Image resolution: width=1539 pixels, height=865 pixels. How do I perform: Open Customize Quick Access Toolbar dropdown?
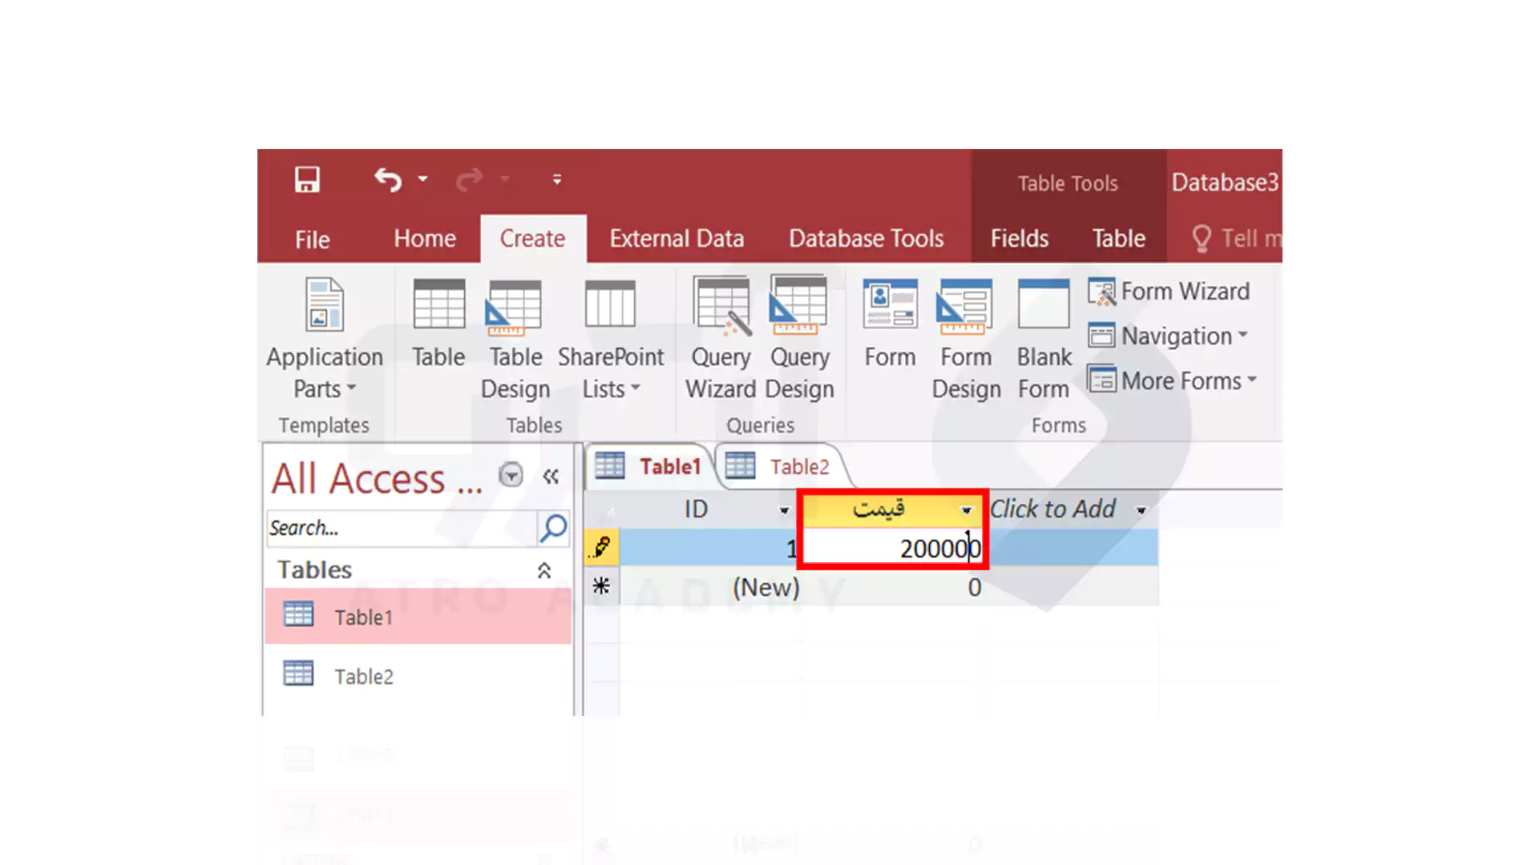tap(557, 179)
